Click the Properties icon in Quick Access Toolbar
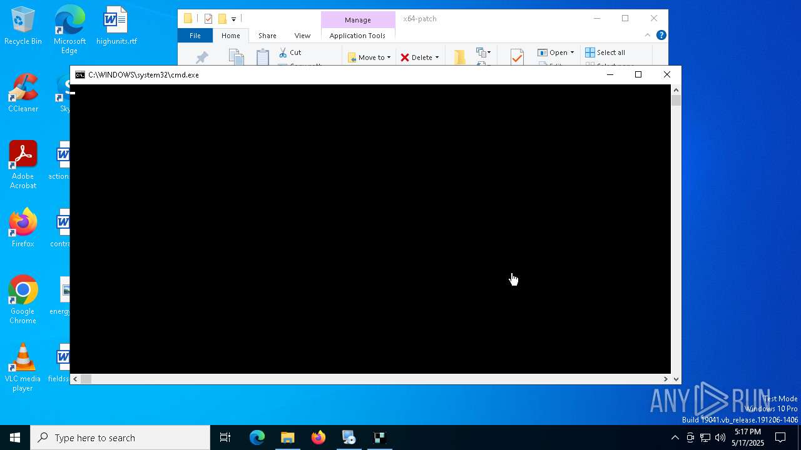Image resolution: width=801 pixels, height=450 pixels. click(x=208, y=19)
